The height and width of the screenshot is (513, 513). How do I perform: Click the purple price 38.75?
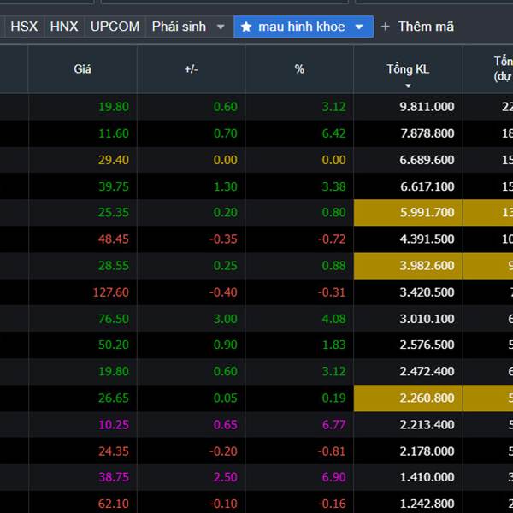114,477
